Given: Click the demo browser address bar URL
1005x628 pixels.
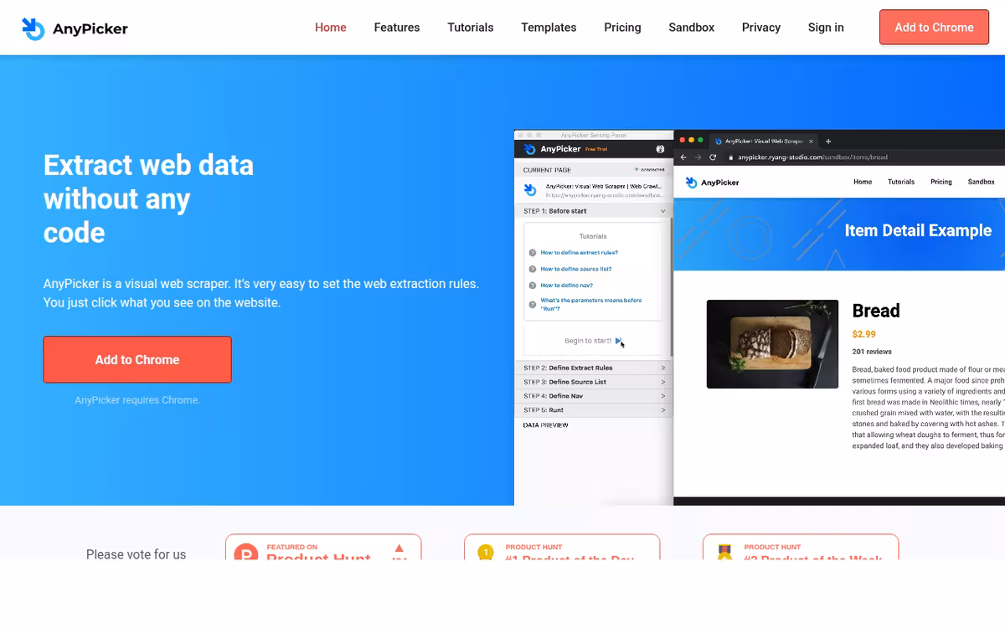Looking at the screenshot, I should click(812, 157).
